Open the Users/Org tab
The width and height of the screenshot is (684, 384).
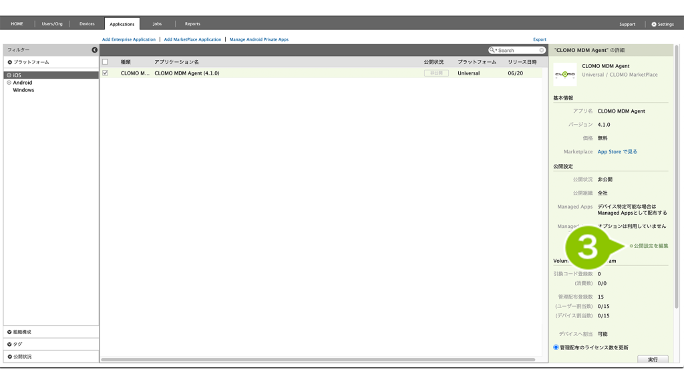tap(52, 24)
